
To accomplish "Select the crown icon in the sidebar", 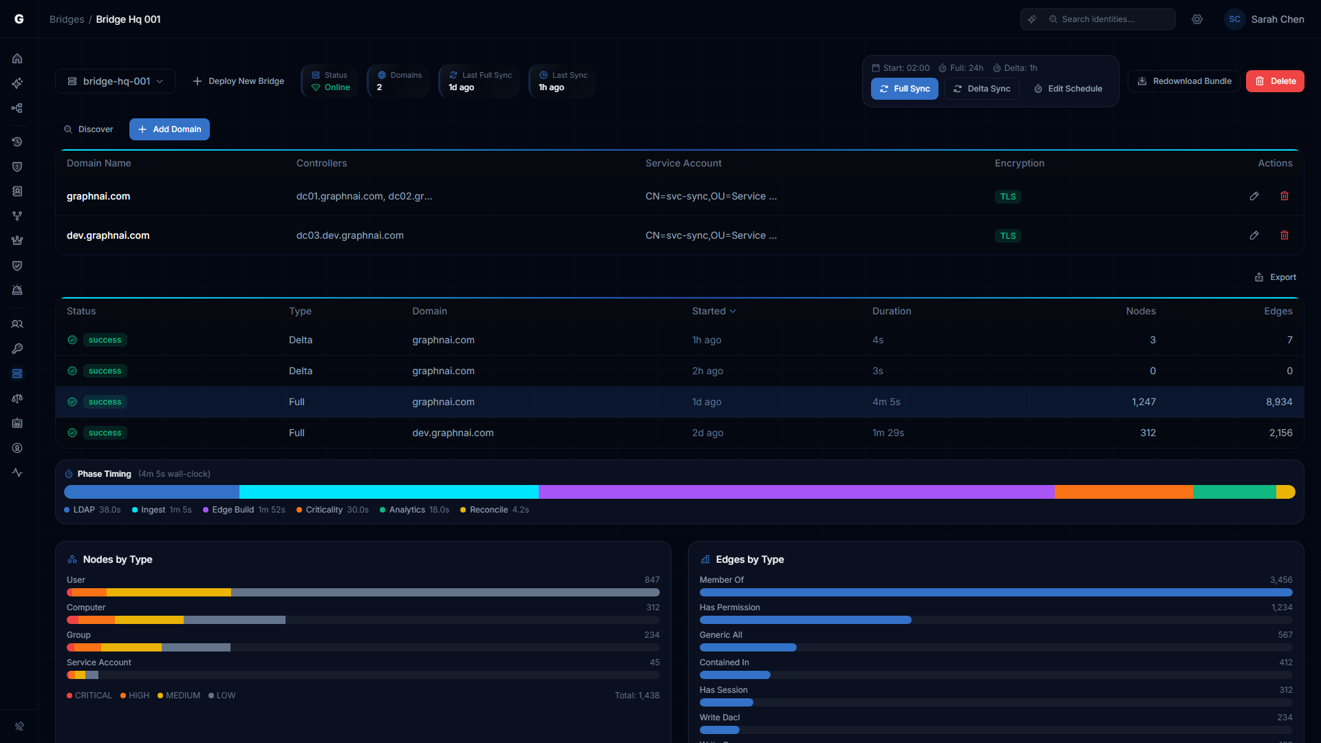I will pos(17,241).
